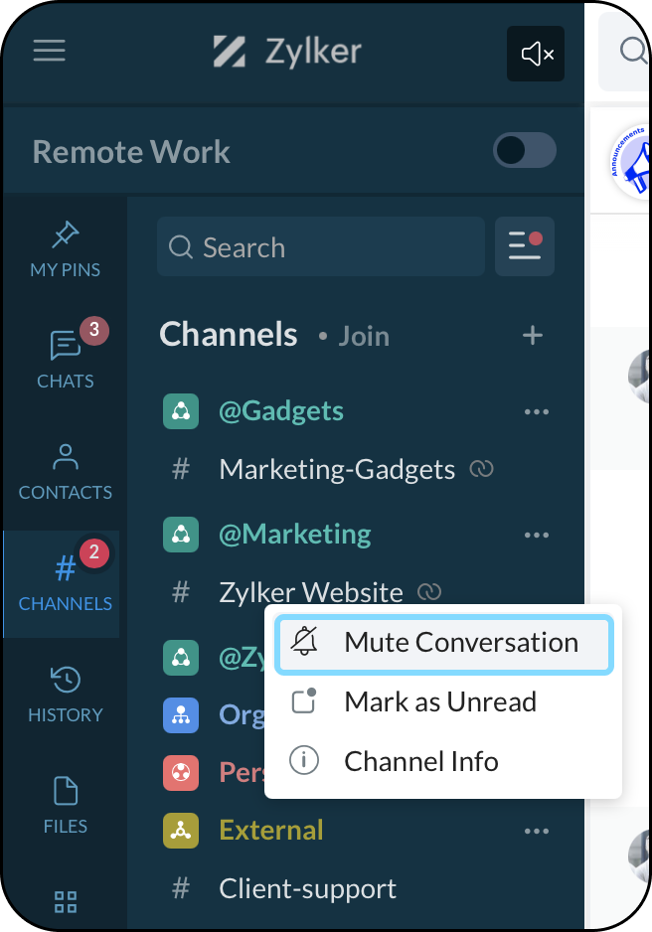Open History in sidebar
The image size is (652, 932).
click(66, 696)
